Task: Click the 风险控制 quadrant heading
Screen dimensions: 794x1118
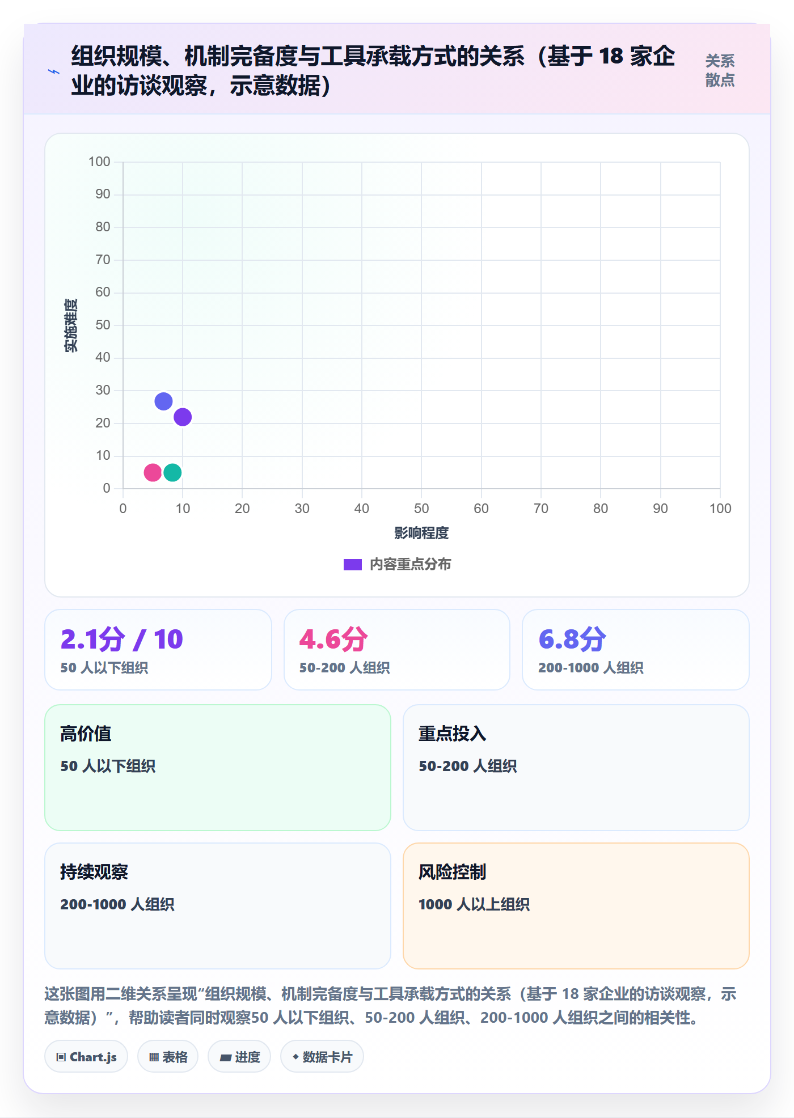Action: click(453, 872)
